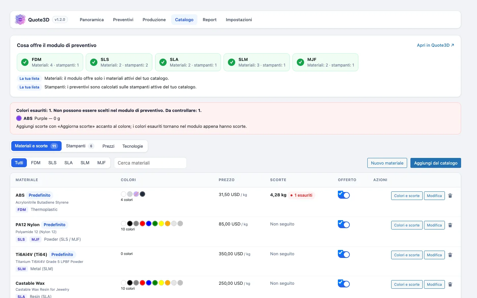Go to the Preventivi section

click(x=123, y=20)
